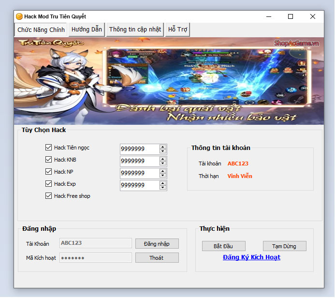Increase the Hack NP value with up arrow
Viewport: 335px width, 298px height.
pyautogui.click(x=163, y=171)
